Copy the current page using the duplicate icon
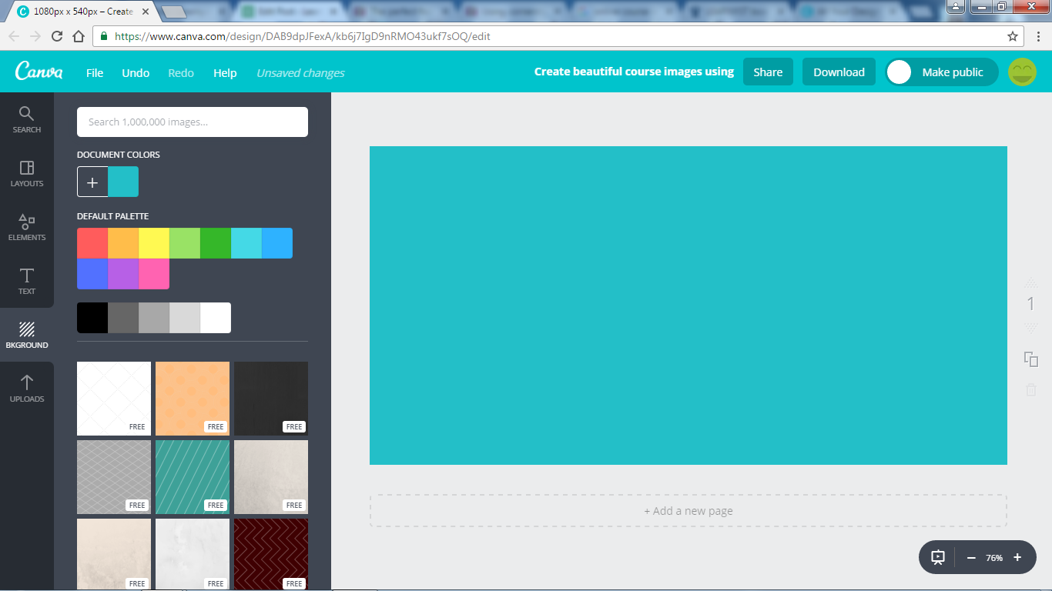The height and width of the screenshot is (591, 1052). click(x=1031, y=359)
